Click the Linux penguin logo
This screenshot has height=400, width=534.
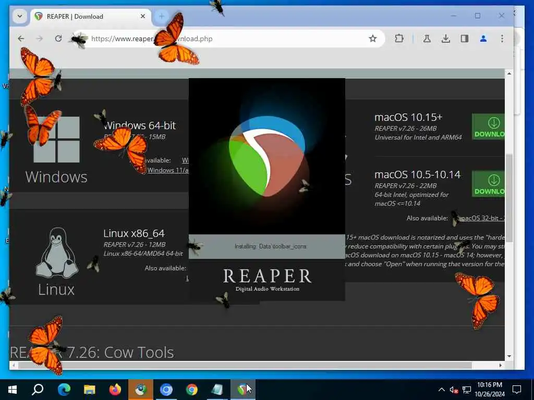pos(56,253)
